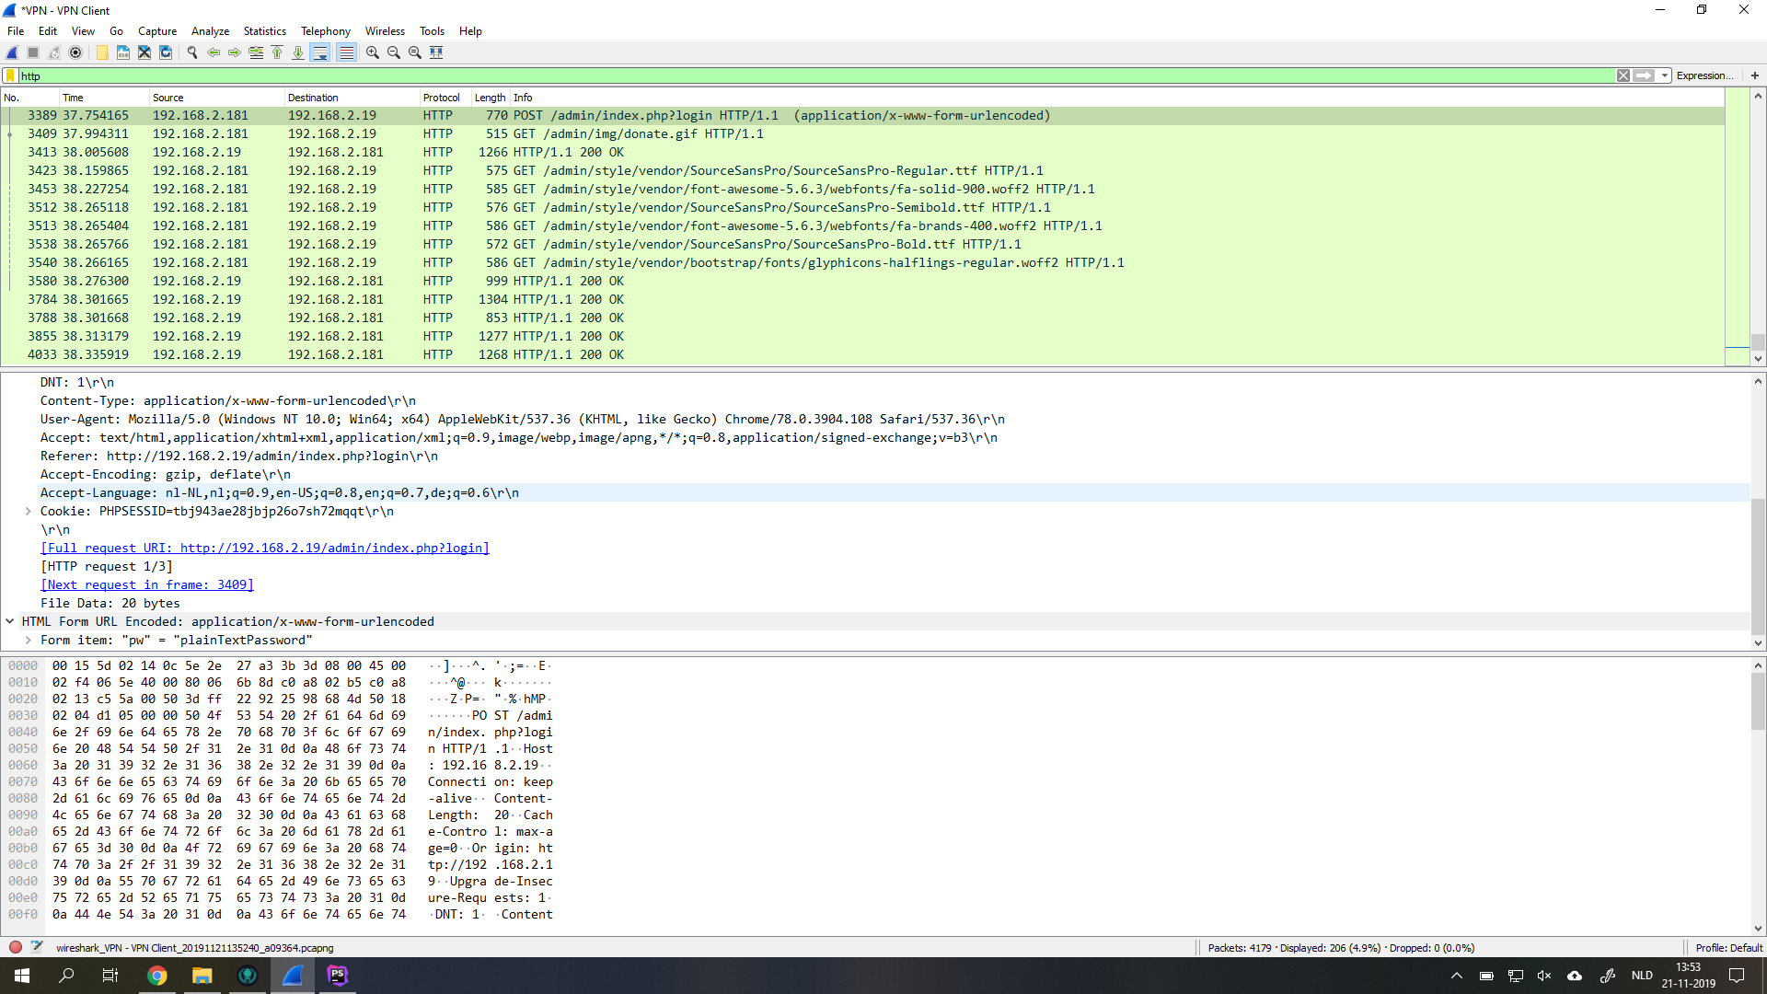Click the red expert info circle
Viewport: 1767px width, 994px height.
pyautogui.click(x=16, y=947)
